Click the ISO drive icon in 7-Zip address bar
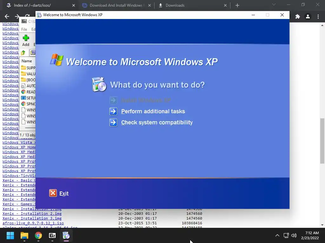 (33, 52)
